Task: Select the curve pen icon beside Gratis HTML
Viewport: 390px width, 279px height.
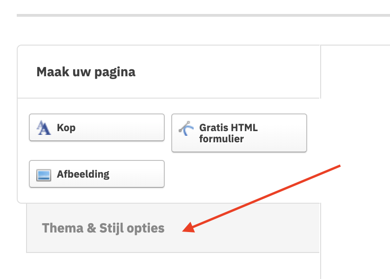Action: [x=186, y=128]
